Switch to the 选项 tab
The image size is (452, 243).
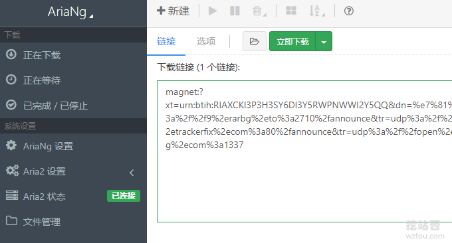(x=206, y=41)
